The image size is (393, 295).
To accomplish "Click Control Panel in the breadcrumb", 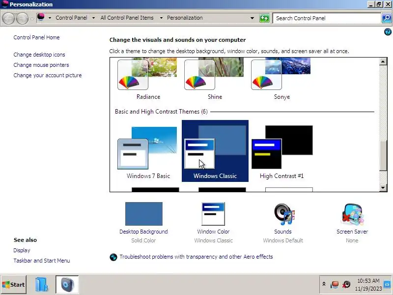I will (x=71, y=18).
